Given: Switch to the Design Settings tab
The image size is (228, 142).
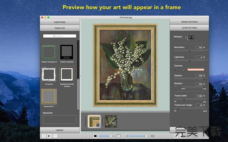Looking at the screenshot, I should [189, 22].
